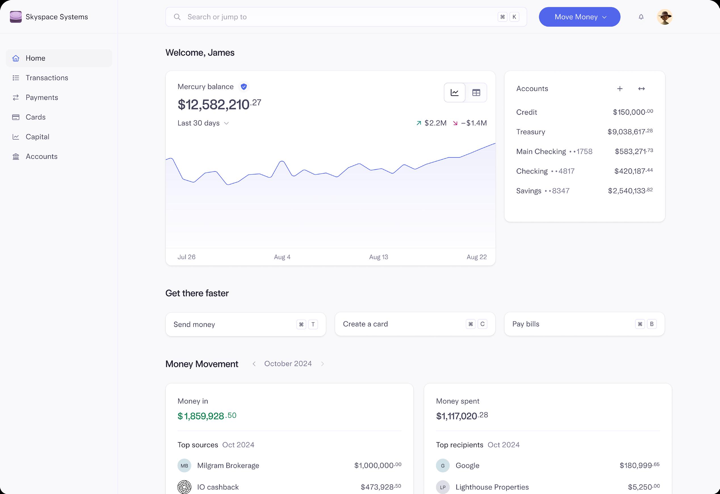Advance to next month after October 2024

click(322, 363)
